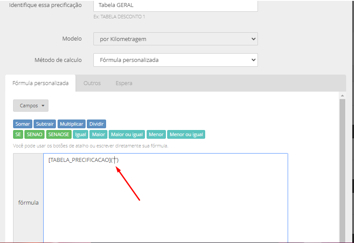
Task: Click the scrollbar up arrow
Action: click(x=343, y=96)
